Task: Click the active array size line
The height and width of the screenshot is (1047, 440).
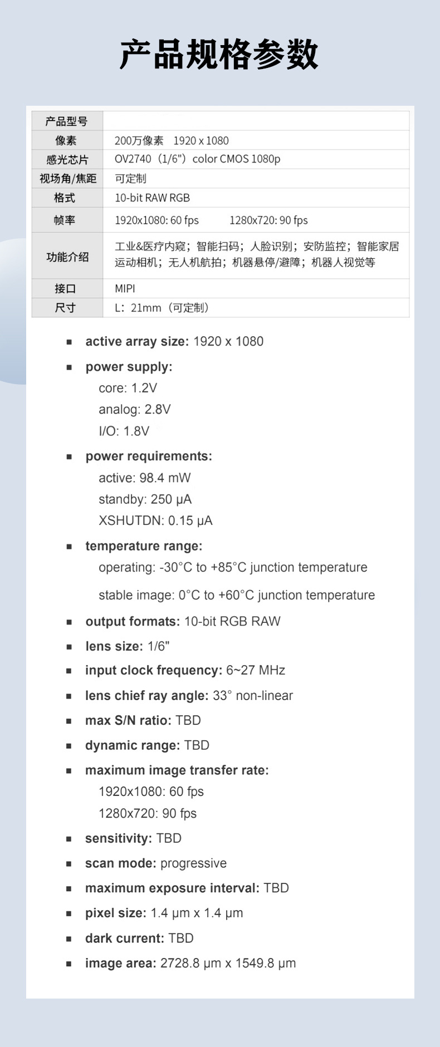Action: point(174,341)
